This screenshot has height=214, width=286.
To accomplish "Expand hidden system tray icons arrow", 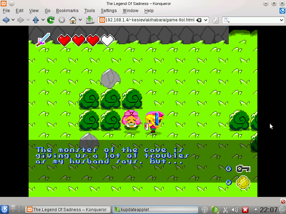I will coord(256,209).
